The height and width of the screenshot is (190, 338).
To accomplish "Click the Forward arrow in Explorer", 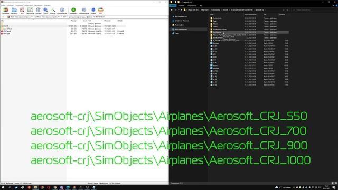I will pyautogui.click(x=175, y=10).
